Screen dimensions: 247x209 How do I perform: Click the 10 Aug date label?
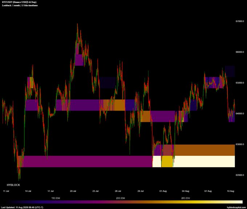[x=230, y=191]
